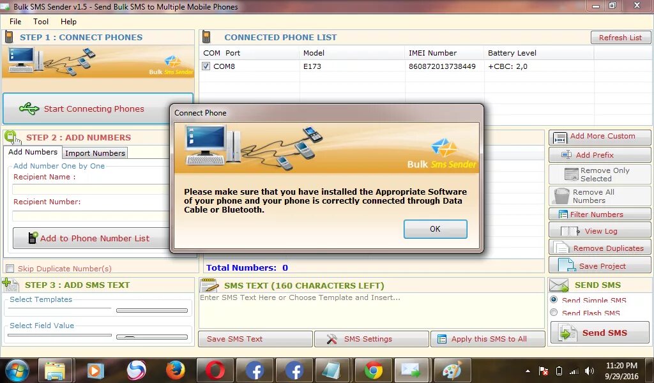Open File Explorer from the taskbar
The width and height of the screenshot is (654, 383).
(55, 370)
